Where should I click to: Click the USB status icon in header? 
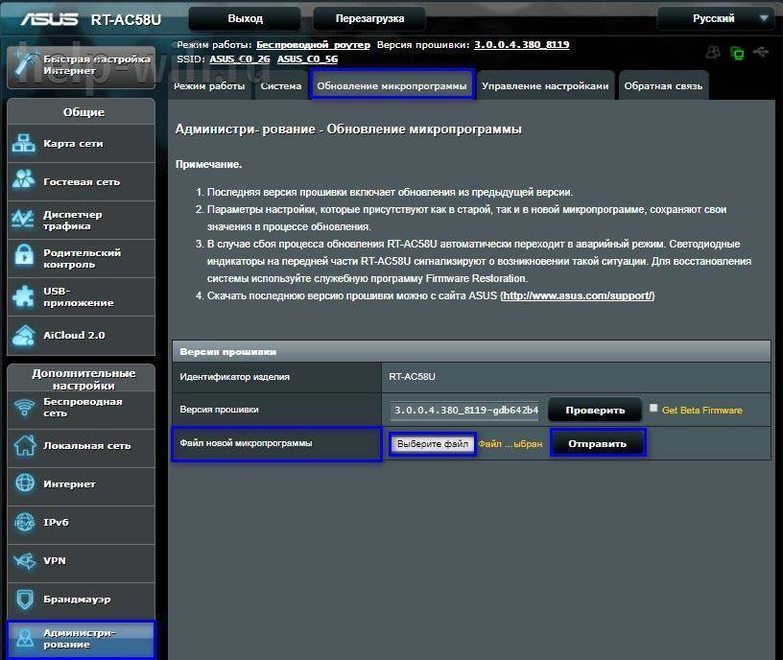(x=762, y=53)
